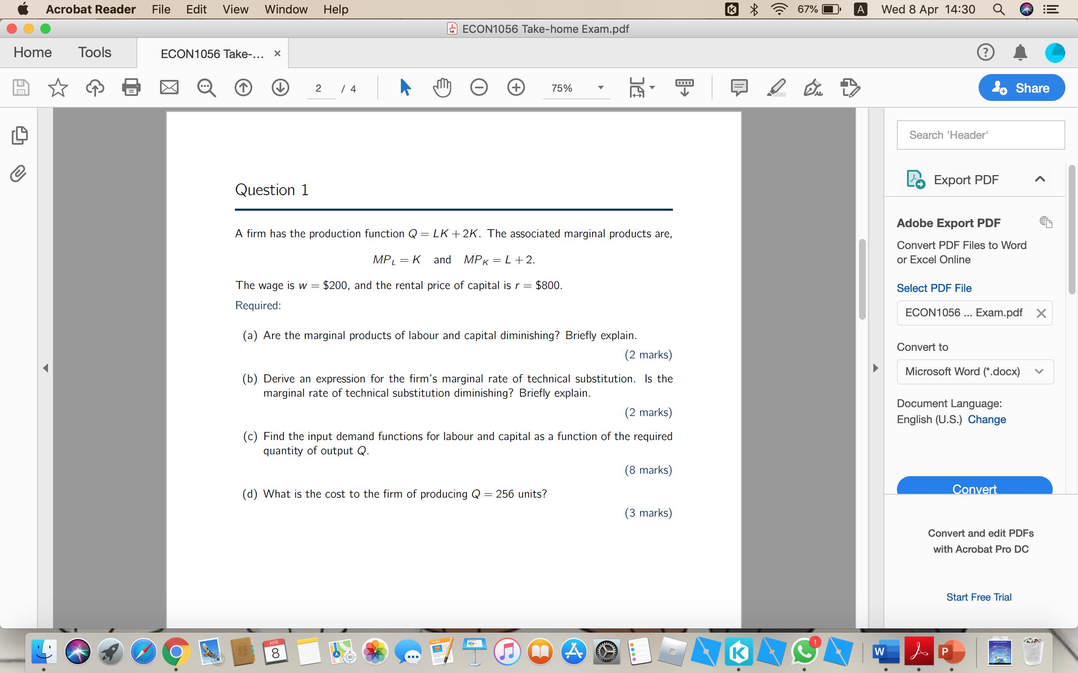Collapse the Export PDF panel
1078x673 pixels.
coord(1040,179)
